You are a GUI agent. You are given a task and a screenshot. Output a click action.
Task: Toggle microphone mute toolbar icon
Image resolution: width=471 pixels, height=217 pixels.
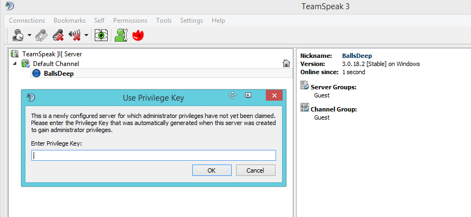click(x=58, y=35)
